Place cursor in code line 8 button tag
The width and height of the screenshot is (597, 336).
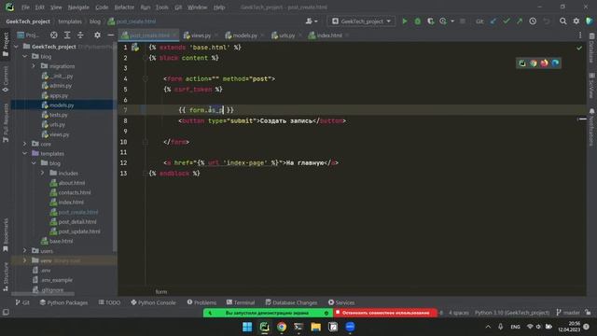262,120
